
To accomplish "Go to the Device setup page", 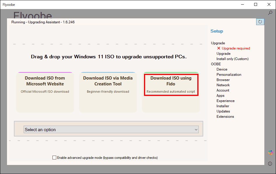I will point(222,69).
